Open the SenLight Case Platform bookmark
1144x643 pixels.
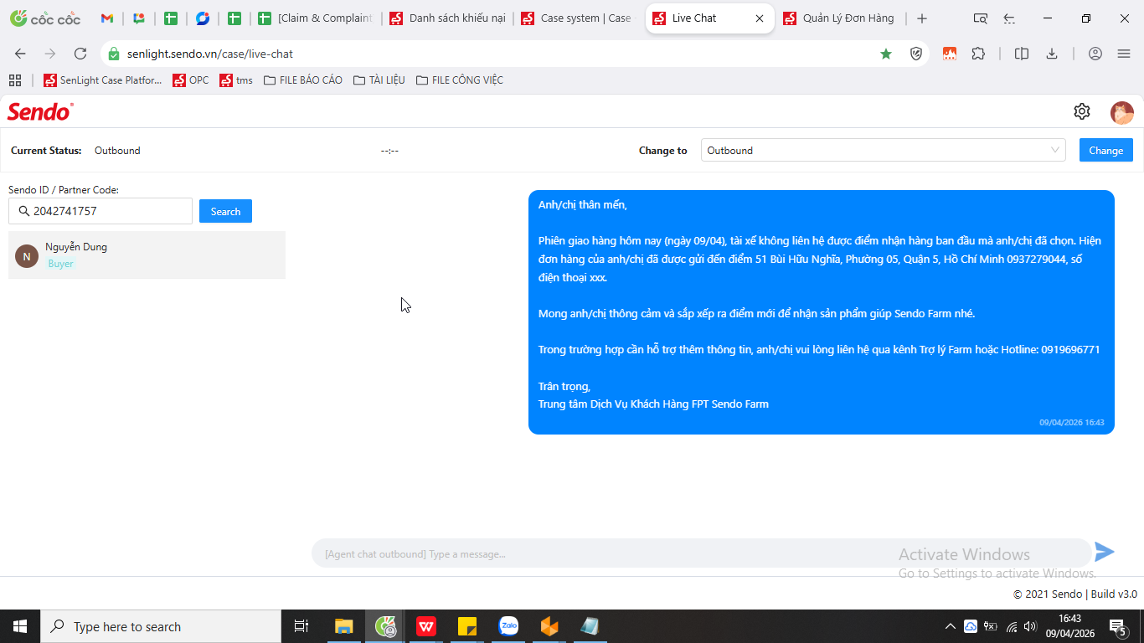(x=103, y=80)
